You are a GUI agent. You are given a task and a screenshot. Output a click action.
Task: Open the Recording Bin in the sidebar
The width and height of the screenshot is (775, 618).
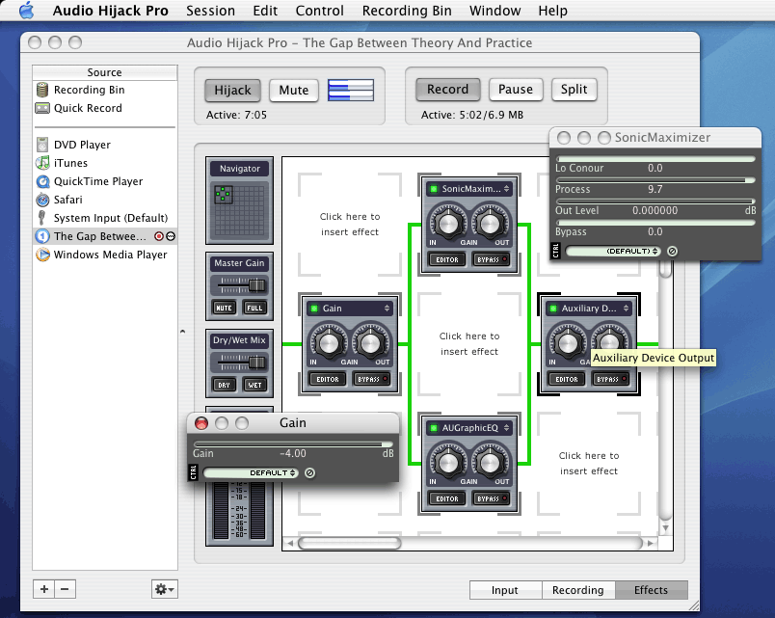click(x=89, y=90)
